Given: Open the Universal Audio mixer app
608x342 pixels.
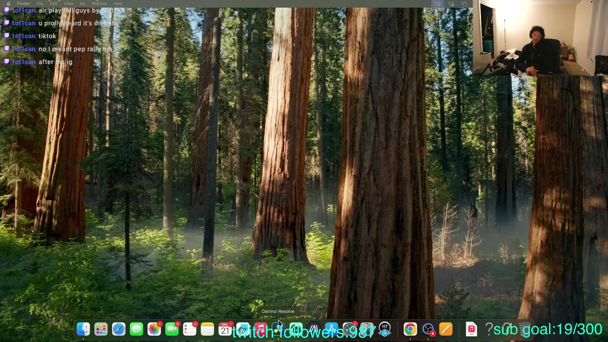Looking at the screenshot, I should [x=385, y=329].
